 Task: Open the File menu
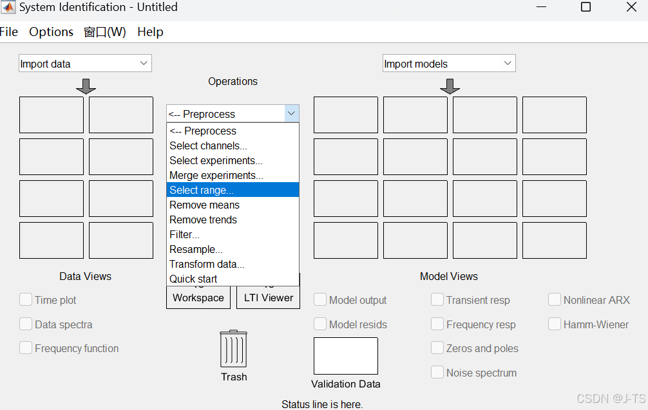point(8,32)
